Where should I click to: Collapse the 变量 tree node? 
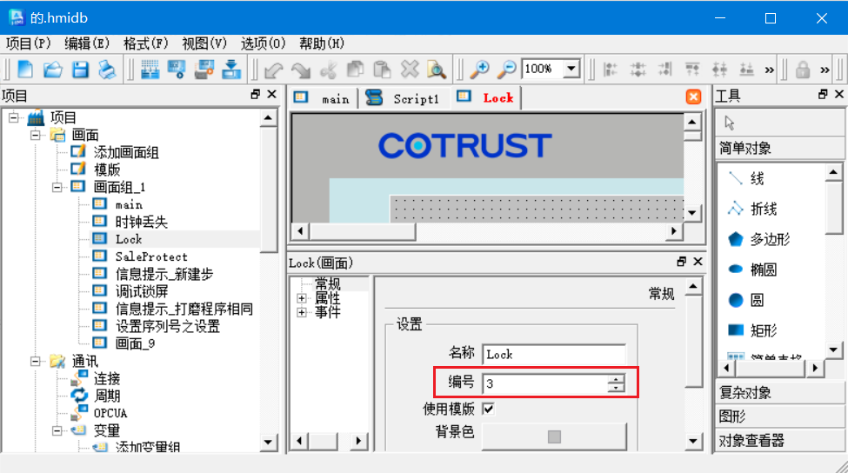[x=57, y=430]
